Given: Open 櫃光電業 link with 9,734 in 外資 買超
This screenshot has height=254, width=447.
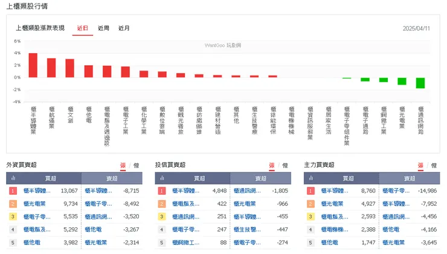Looking at the screenshot, I should point(34,204).
